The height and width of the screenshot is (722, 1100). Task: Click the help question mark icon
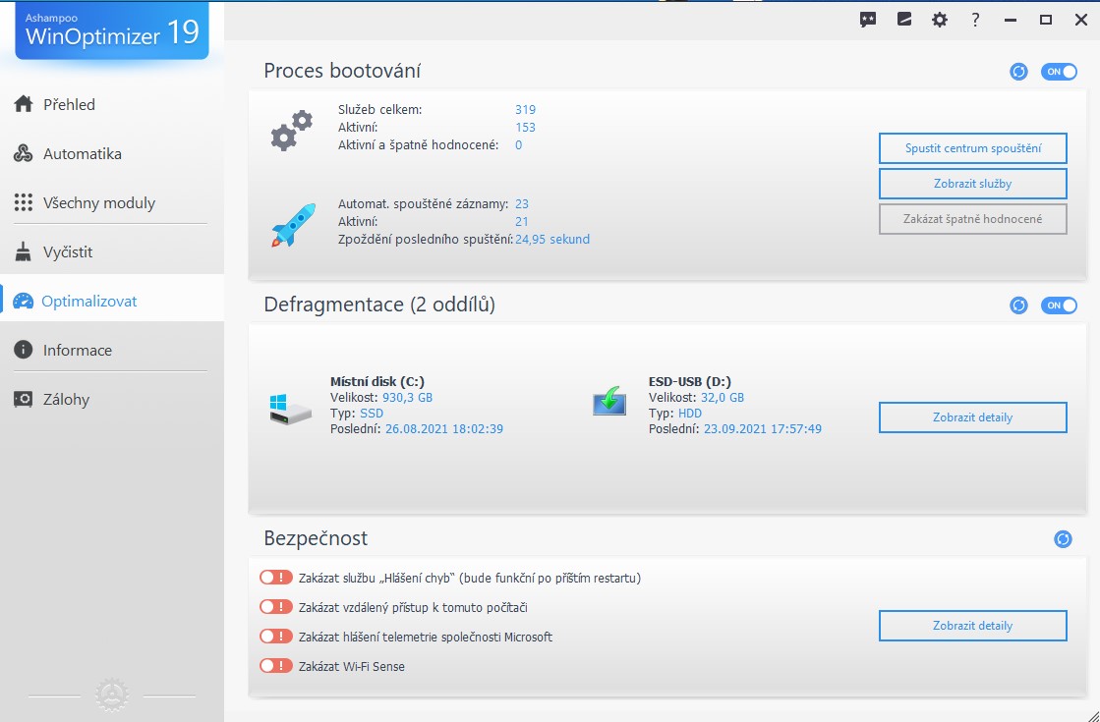click(975, 20)
